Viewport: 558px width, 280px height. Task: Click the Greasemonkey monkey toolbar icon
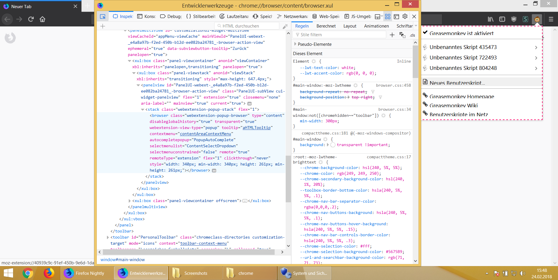pyautogui.click(x=537, y=19)
